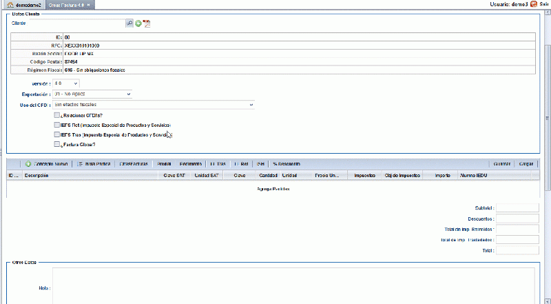Close the Crear Factura 4.0 tab

89,5
